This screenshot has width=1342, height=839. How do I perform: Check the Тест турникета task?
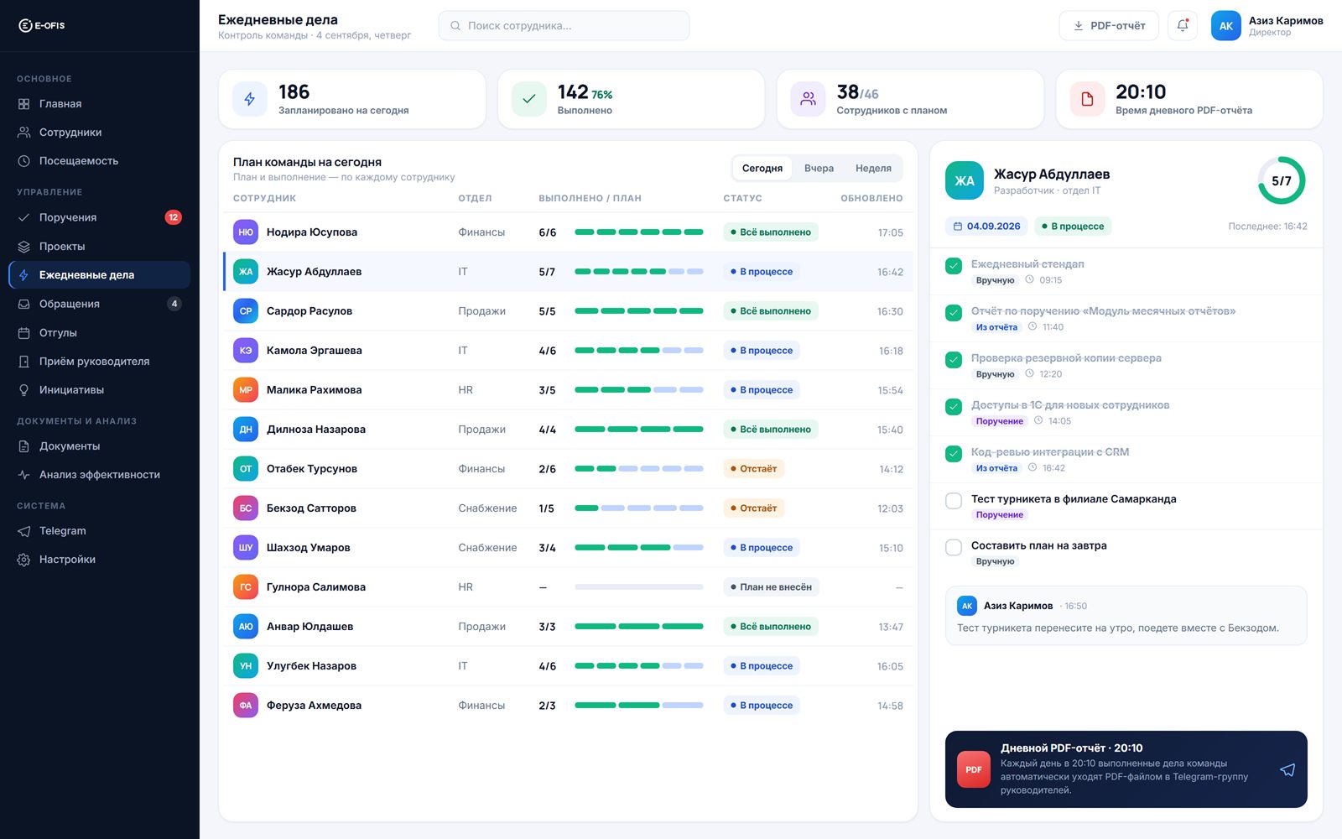tap(954, 501)
